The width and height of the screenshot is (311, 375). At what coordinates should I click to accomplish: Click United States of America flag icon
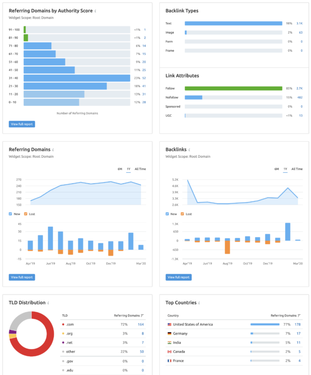[169, 325]
